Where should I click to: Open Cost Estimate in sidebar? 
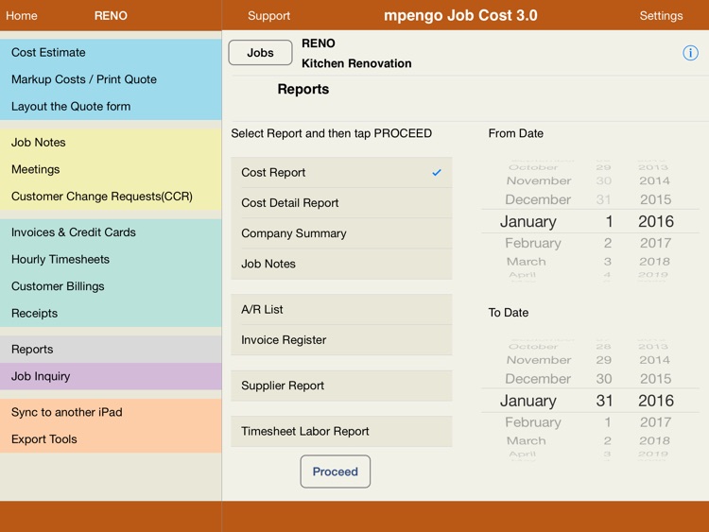click(111, 52)
